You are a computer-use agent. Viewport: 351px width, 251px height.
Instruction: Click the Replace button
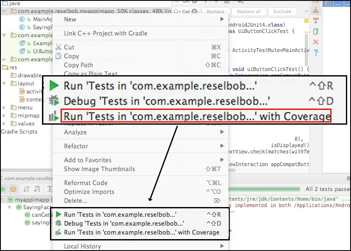click(x=215, y=11)
